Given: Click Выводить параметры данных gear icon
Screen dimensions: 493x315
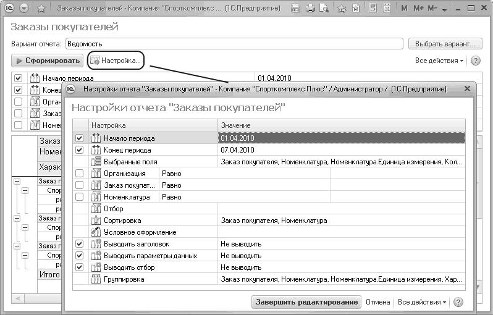Looking at the screenshot, I should pos(96,255).
